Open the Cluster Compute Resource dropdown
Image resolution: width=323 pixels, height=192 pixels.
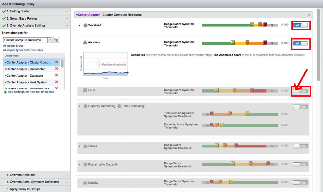click(x=50, y=40)
